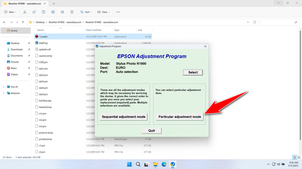Sort files by Name column header
Viewport: 302px width, 169px height.
60,30
